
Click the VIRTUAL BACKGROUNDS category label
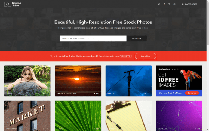pos(67,94)
